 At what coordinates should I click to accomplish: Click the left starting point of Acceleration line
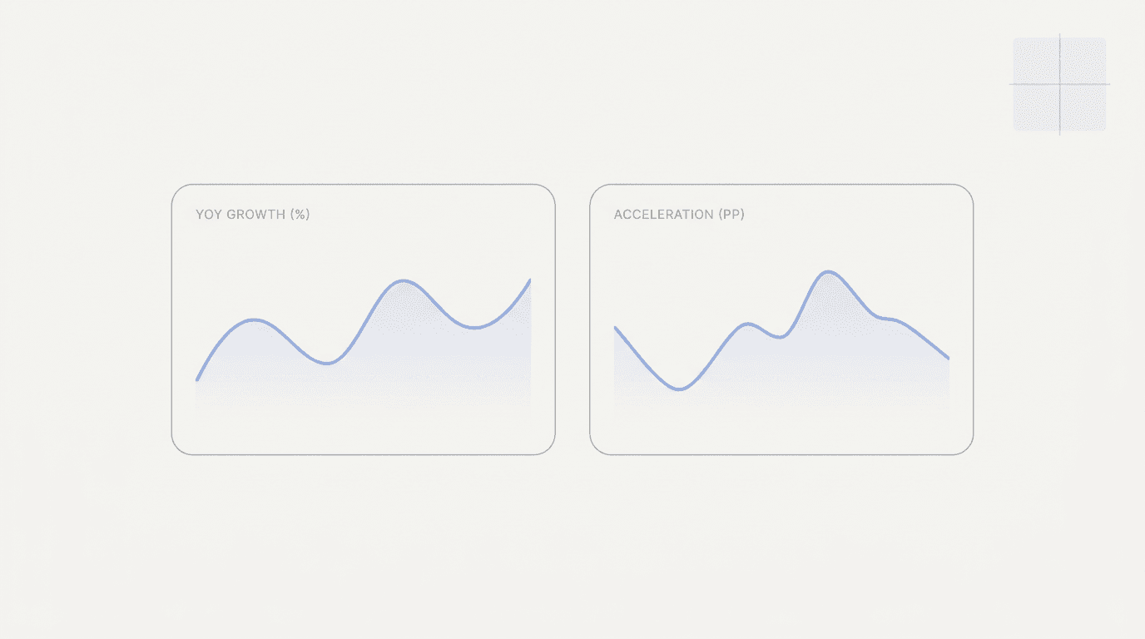(615, 328)
